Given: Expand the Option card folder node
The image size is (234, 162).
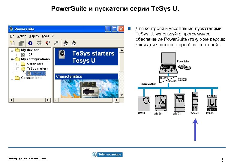Looking at the screenshot, I should coord(18,64).
